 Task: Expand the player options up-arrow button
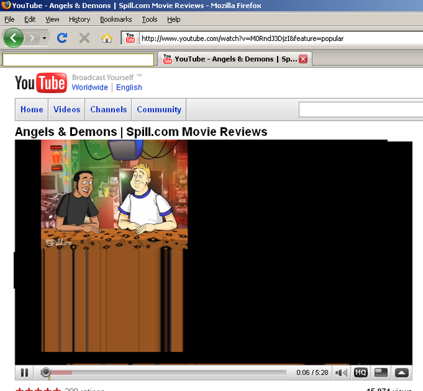(402, 373)
